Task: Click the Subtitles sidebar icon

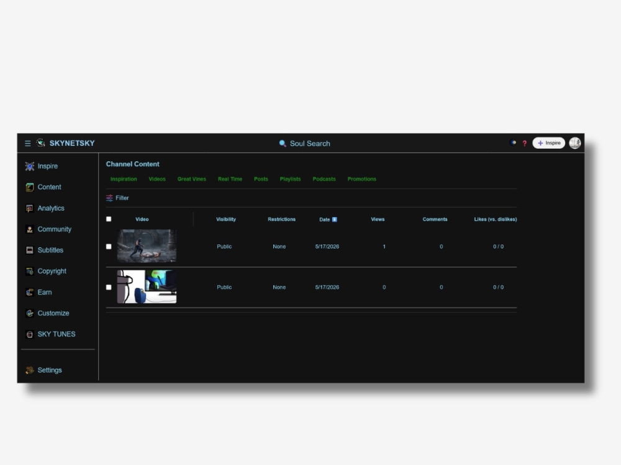Action: (x=30, y=250)
